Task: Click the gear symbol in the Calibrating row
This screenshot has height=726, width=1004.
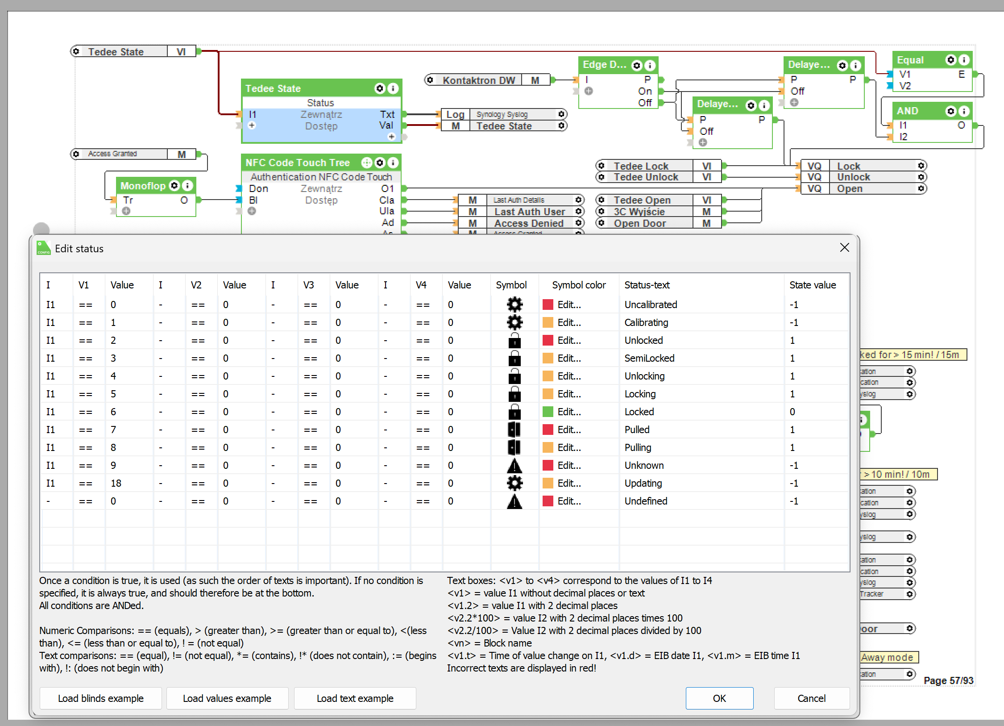Action: coord(514,322)
